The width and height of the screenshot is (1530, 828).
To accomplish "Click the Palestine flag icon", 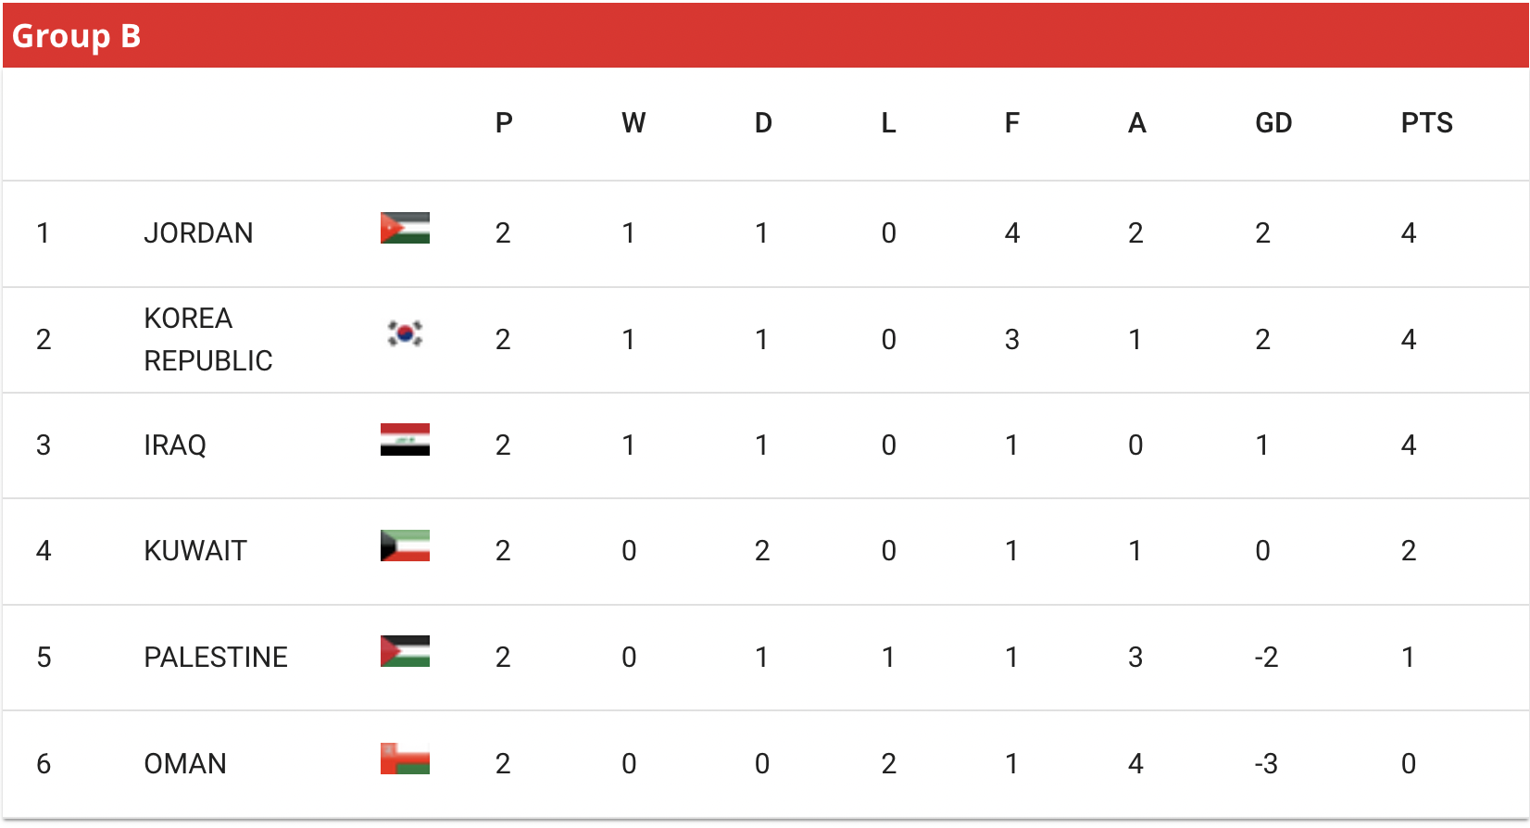I will (405, 651).
